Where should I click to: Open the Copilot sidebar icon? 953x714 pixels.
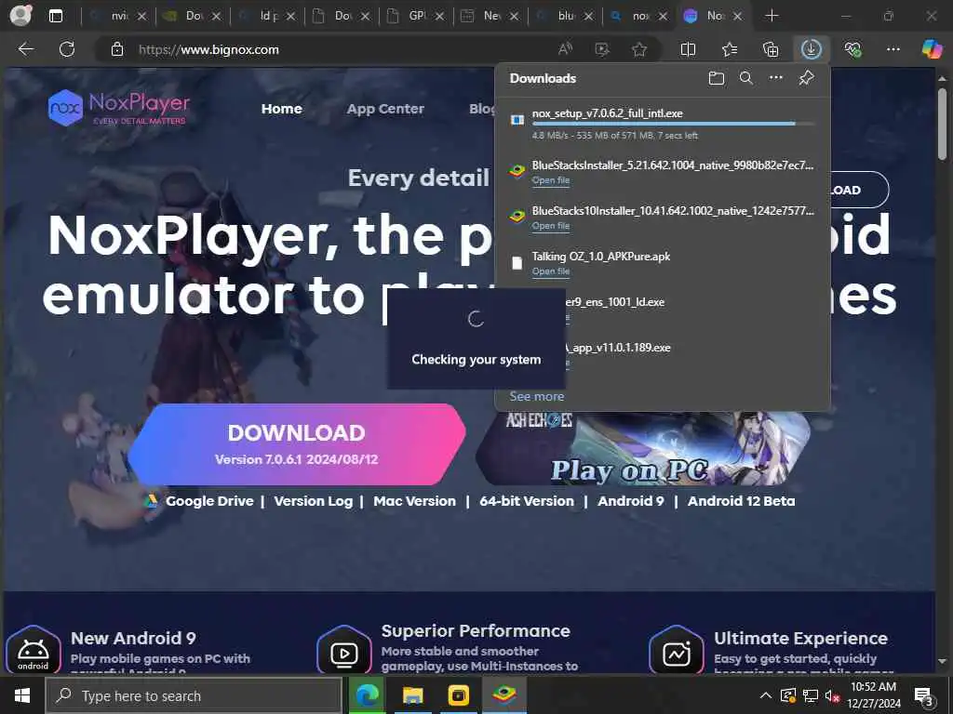pos(932,49)
